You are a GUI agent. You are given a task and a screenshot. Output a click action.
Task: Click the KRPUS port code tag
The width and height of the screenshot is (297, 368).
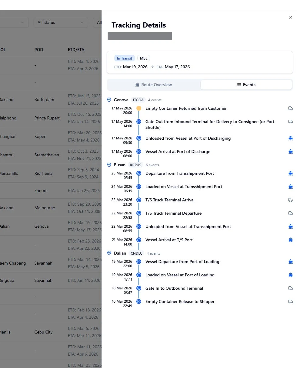tap(135, 165)
